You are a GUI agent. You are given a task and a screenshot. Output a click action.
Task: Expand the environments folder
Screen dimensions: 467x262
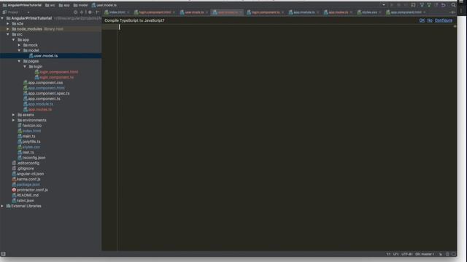pos(14,120)
